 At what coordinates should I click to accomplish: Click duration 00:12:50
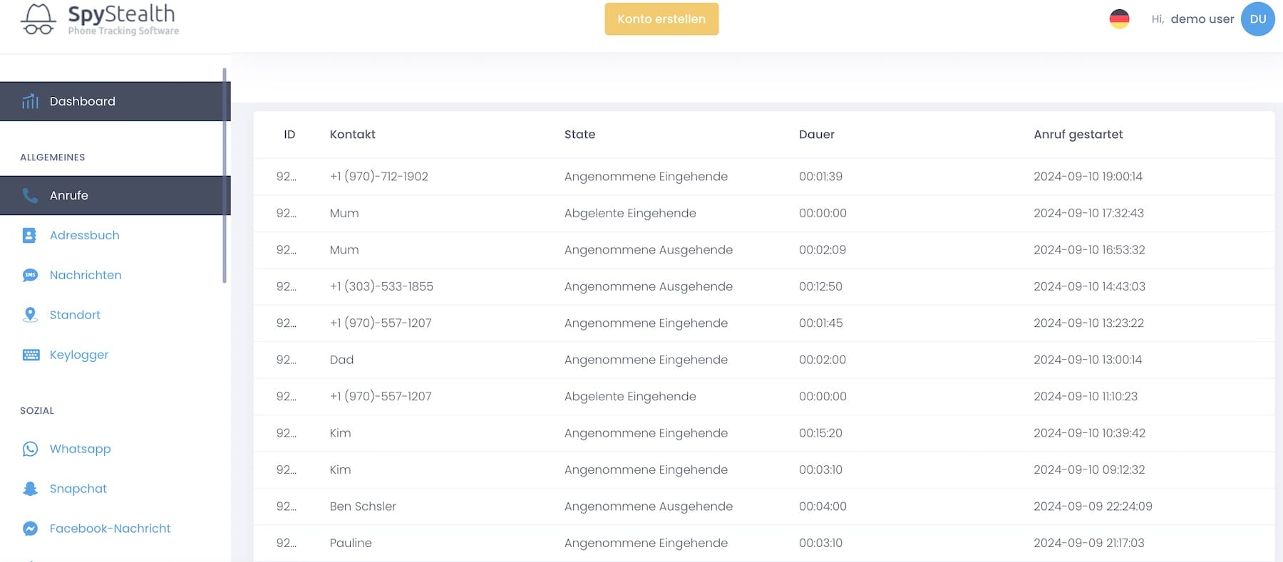tap(820, 286)
